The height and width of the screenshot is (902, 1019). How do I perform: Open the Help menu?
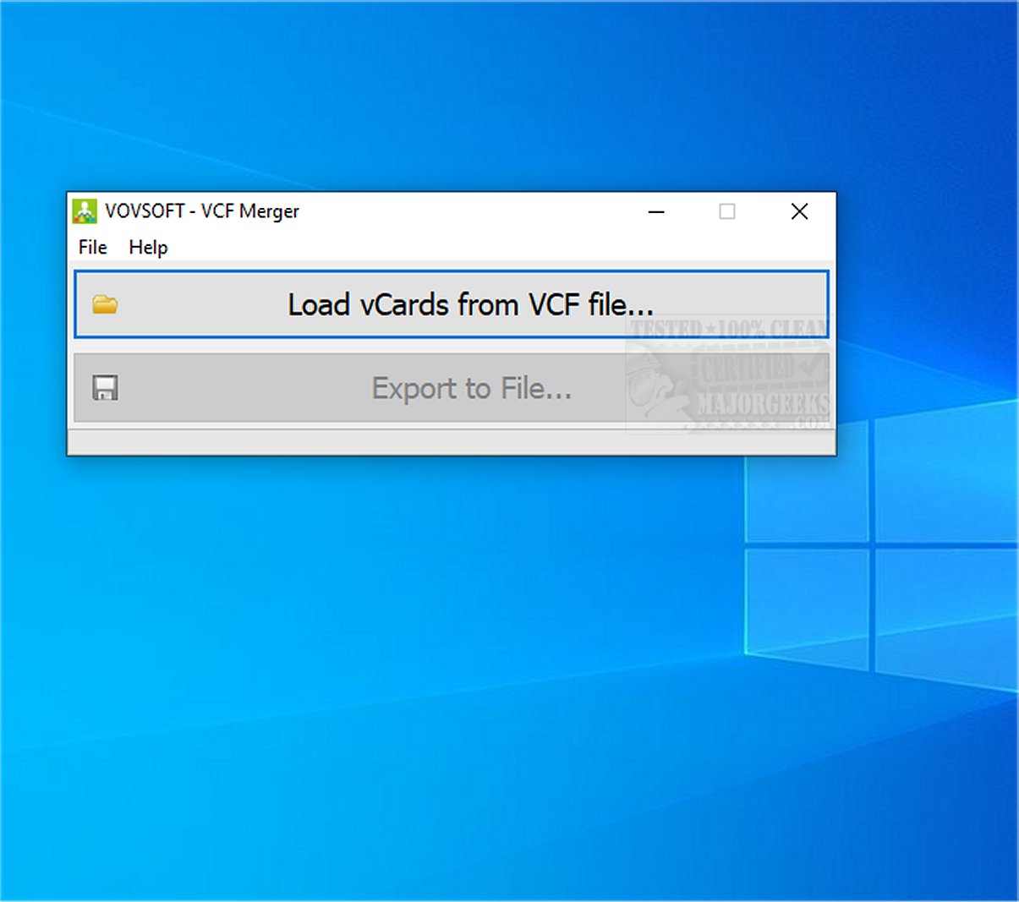[148, 248]
